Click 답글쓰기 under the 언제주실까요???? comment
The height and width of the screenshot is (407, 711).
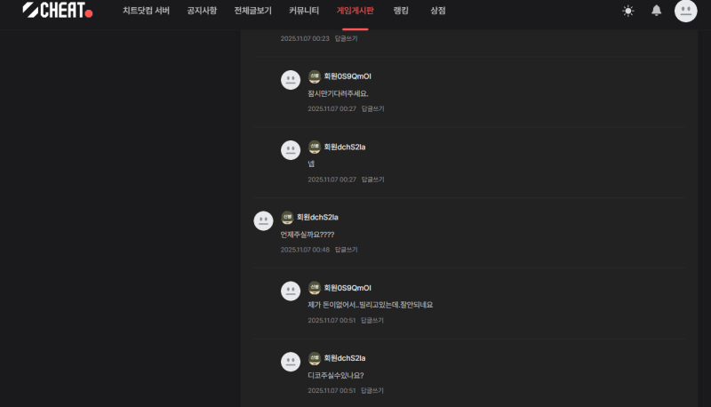[346, 250]
